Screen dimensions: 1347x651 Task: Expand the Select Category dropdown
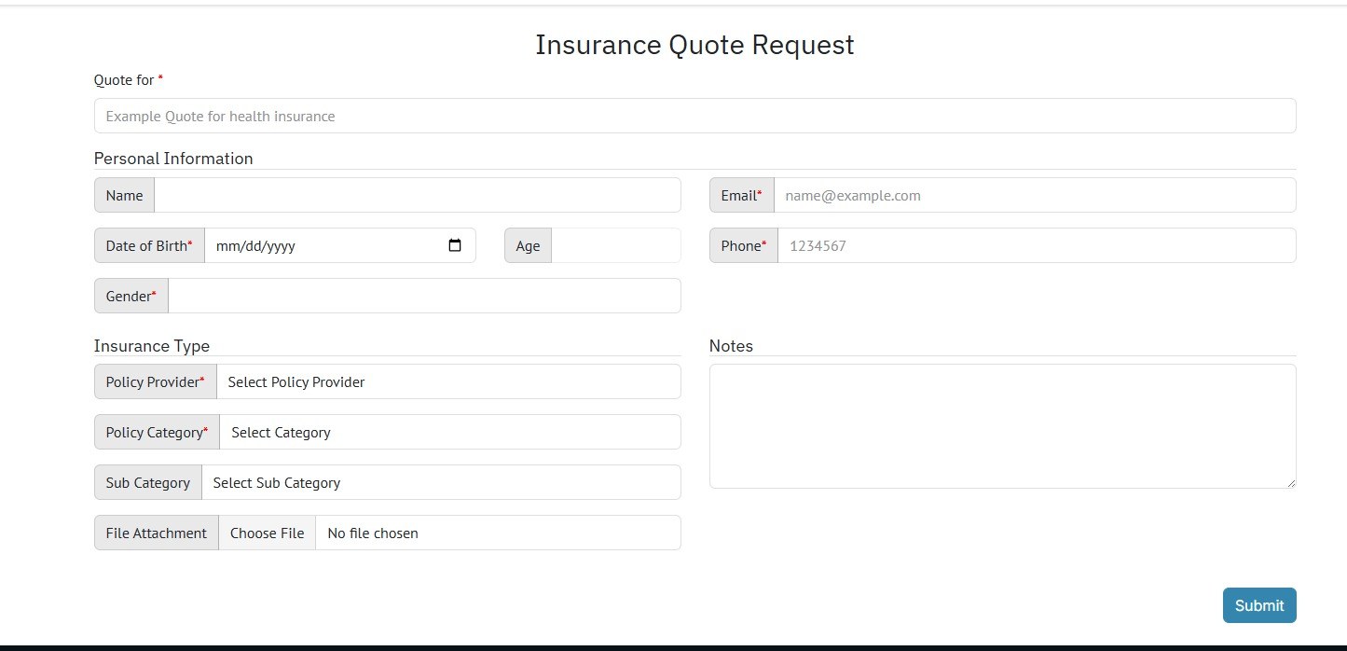[450, 433]
